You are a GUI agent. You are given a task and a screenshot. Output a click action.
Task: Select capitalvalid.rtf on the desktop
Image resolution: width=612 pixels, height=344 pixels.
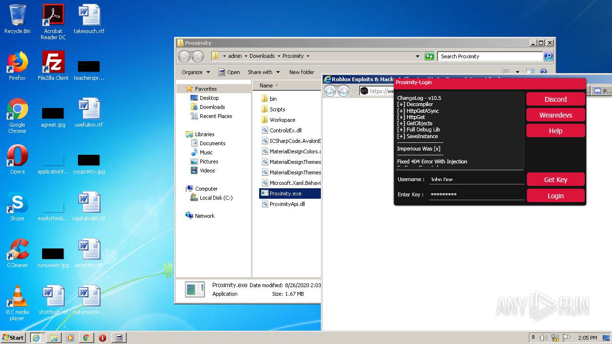[89, 206]
